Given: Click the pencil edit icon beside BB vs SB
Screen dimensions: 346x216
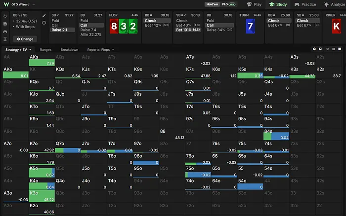Looking at the screenshot, I should pos(44,16).
